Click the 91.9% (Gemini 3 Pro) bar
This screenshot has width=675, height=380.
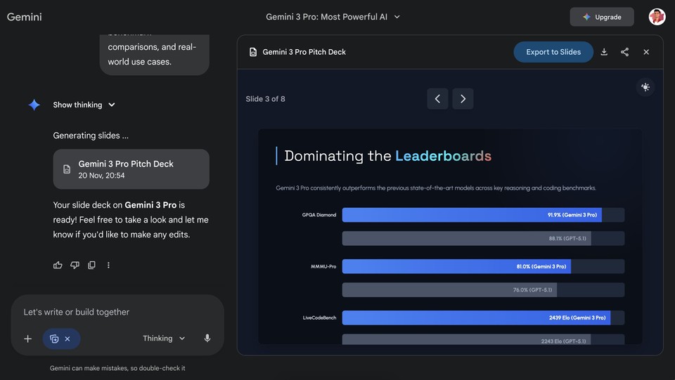pyautogui.click(x=472, y=215)
